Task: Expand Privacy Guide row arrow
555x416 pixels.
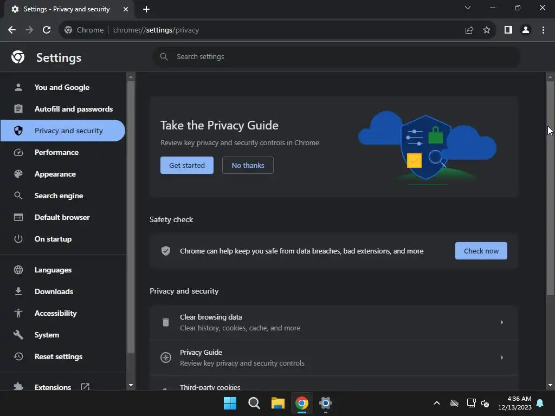Action: [x=501, y=357]
